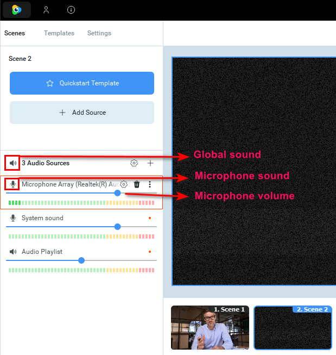The height and width of the screenshot is (355, 336).
Task: Add a new audio source with plus icon
Action: [x=150, y=163]
